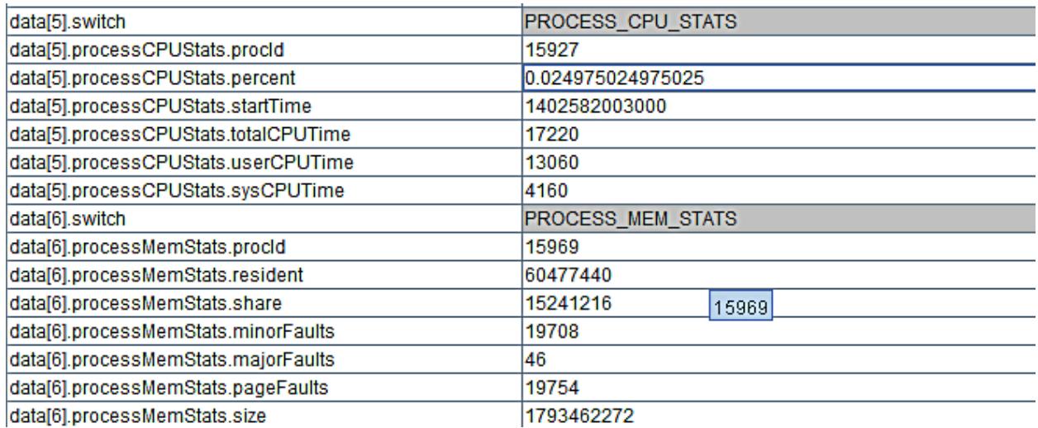Click the 15969 tooltip label
Screen dimensions: 1038x428
pos(740,307)
